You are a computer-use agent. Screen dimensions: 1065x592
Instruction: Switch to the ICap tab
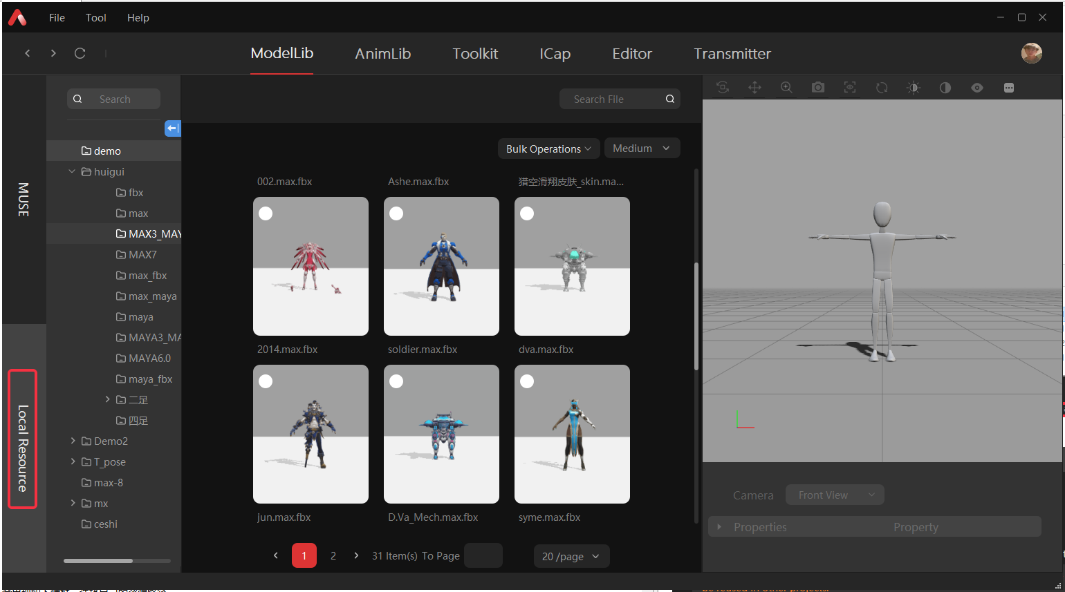pyautogui.click(x=555, y=53)
